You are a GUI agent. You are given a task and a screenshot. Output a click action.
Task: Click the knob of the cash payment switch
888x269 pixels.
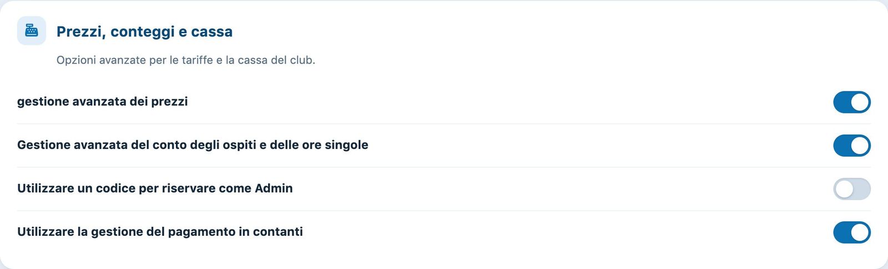point(860,232)
